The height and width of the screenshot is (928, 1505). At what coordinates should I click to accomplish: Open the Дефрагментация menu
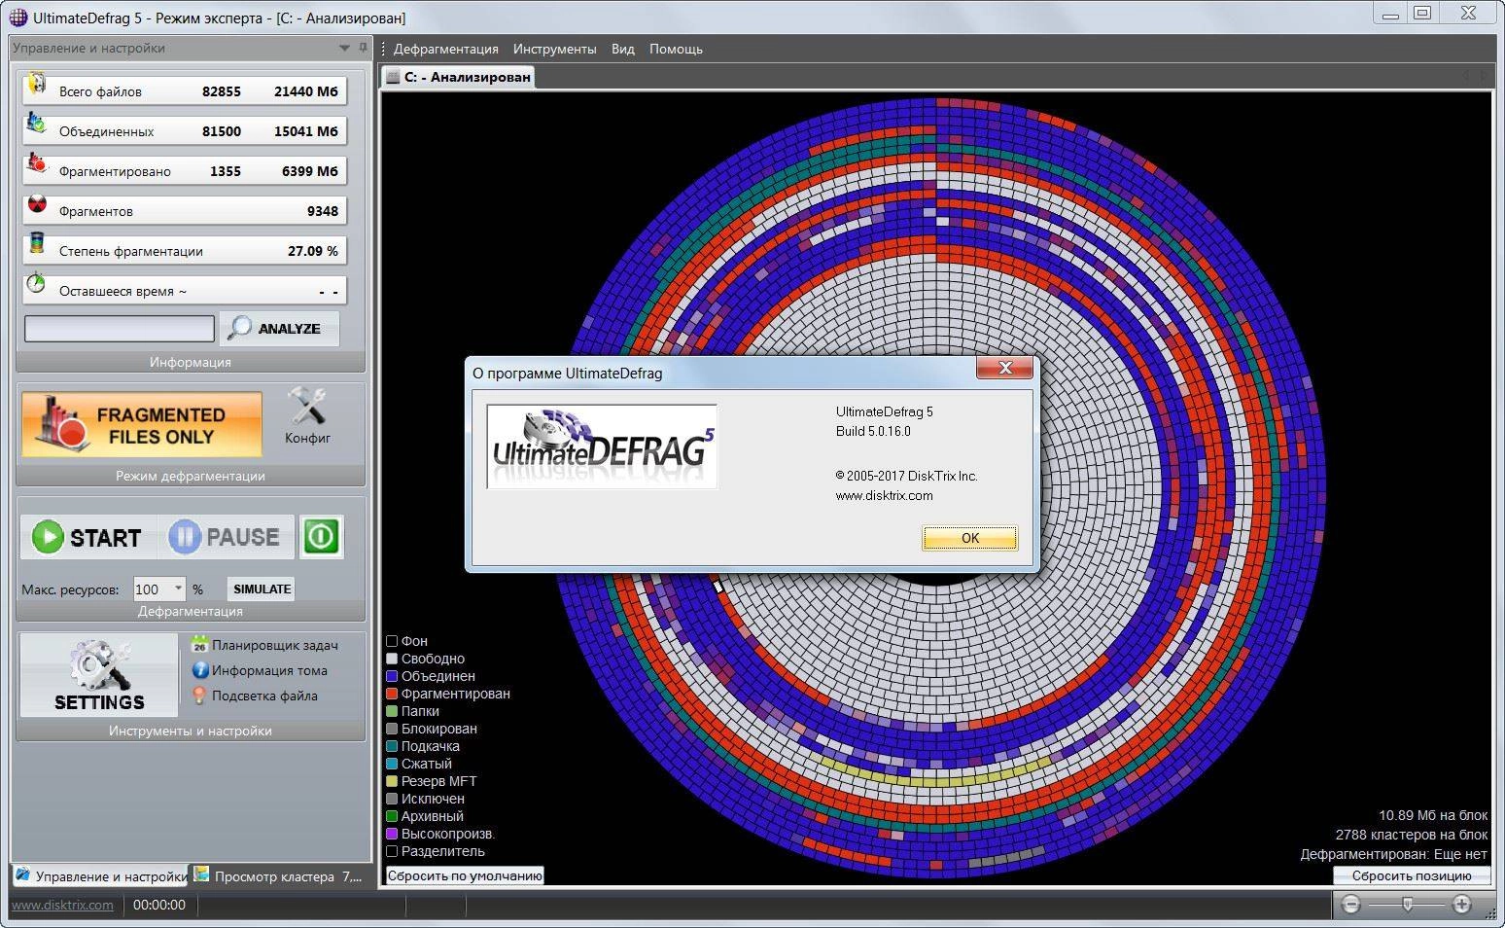click(445, 49)
